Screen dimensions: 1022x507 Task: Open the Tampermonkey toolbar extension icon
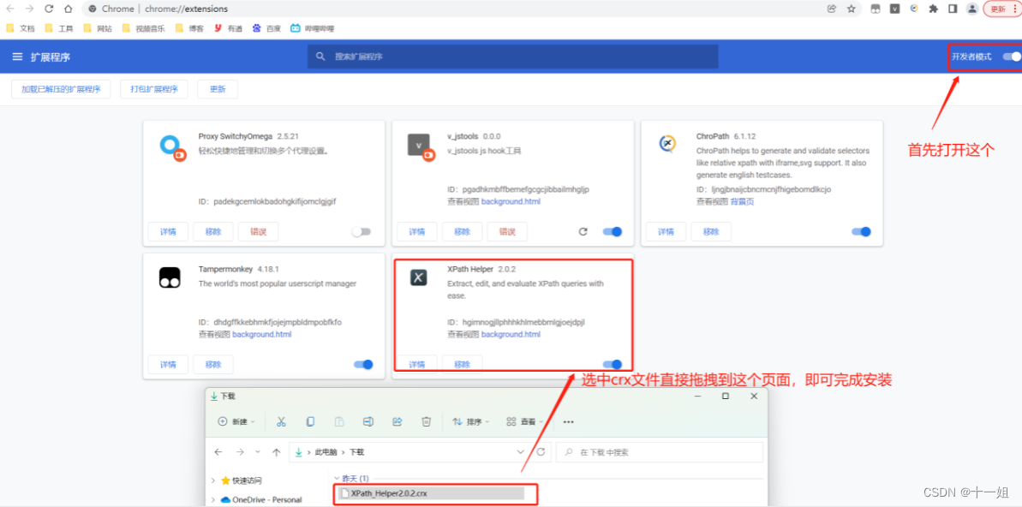pyautogui.click(x=876, y=9)
